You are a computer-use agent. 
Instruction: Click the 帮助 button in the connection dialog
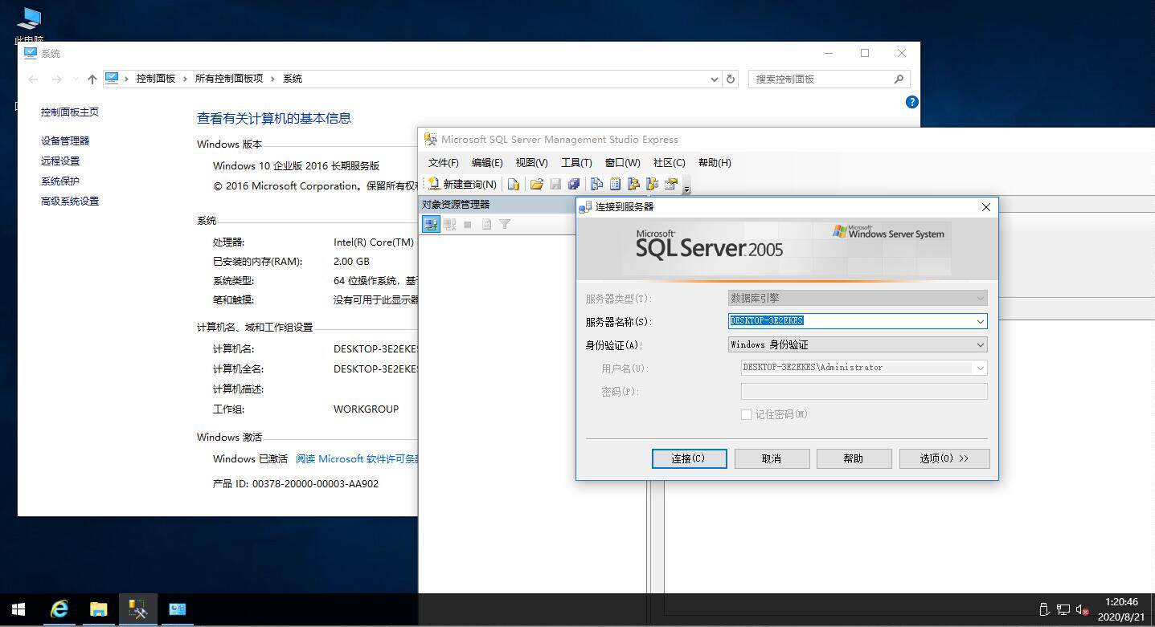click(854, 458)
